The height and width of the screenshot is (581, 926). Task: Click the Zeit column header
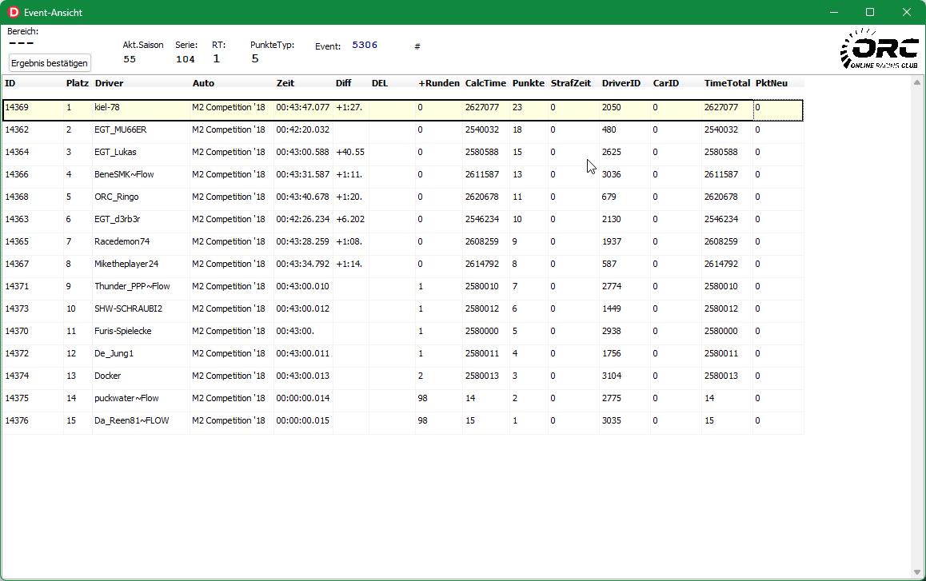[x=285, y=83]
